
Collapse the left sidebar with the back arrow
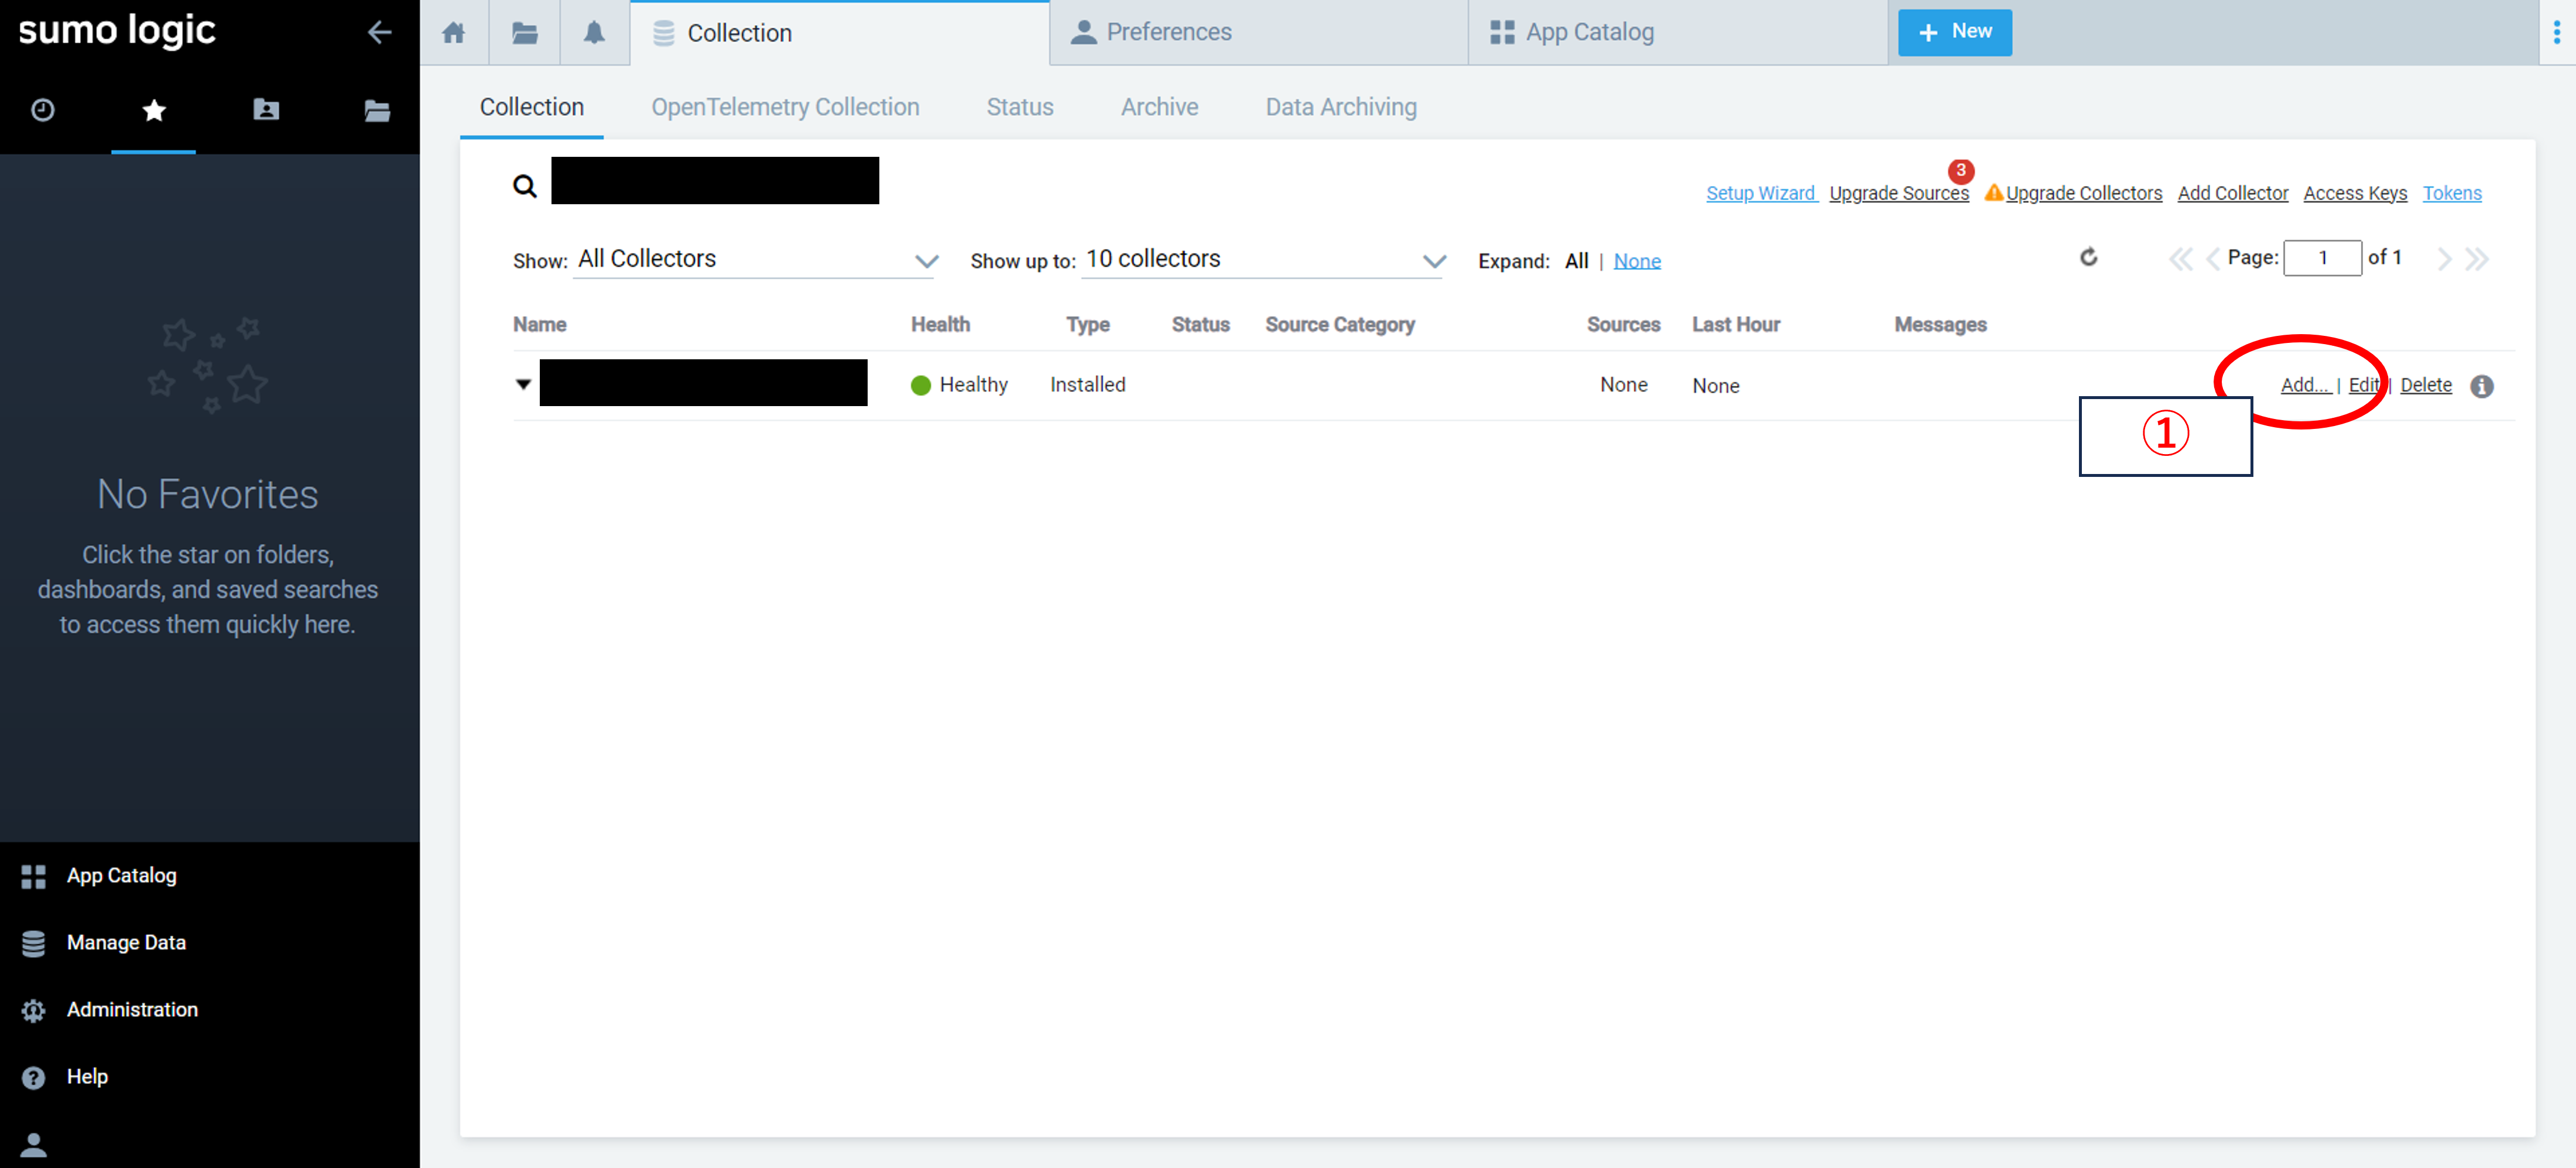380,32
